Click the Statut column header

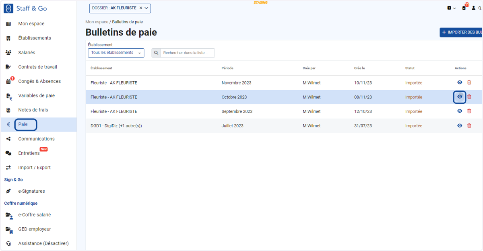point(410,68)
